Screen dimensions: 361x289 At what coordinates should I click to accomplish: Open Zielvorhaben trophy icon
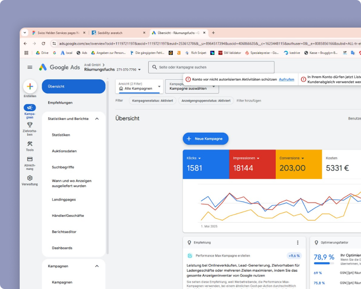(30, 125)
